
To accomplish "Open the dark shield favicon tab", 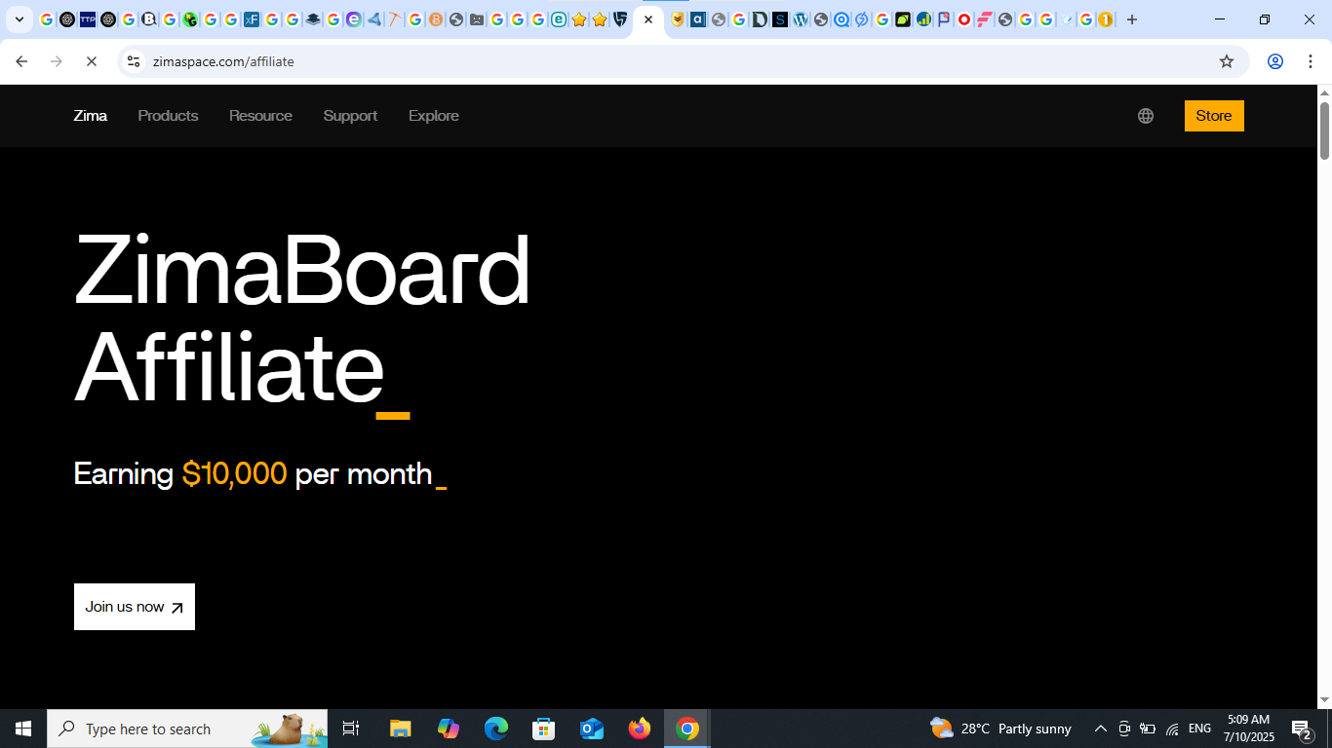I will pos(620,19).
